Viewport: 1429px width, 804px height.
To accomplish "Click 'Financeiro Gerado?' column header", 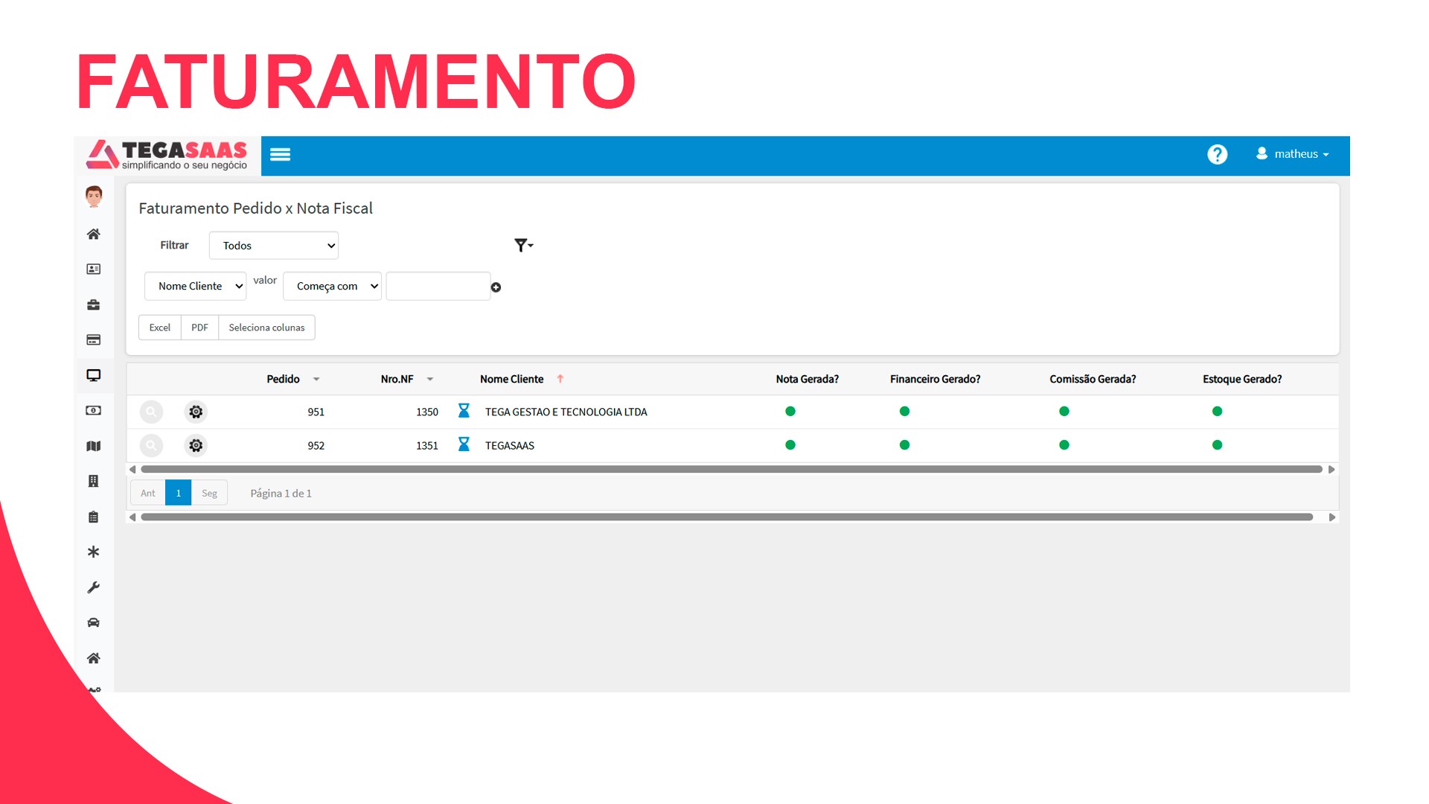I will coord(935,379).
